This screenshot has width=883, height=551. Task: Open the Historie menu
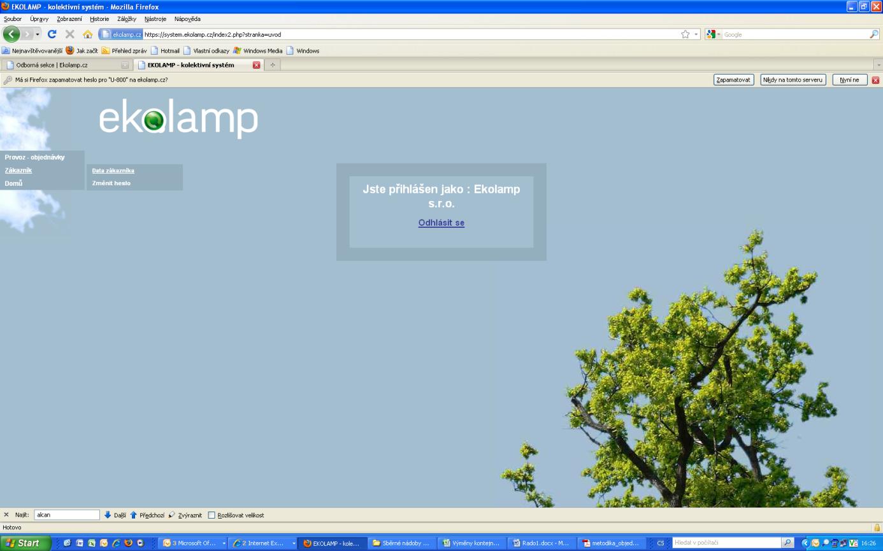click(x=99, y=18)
